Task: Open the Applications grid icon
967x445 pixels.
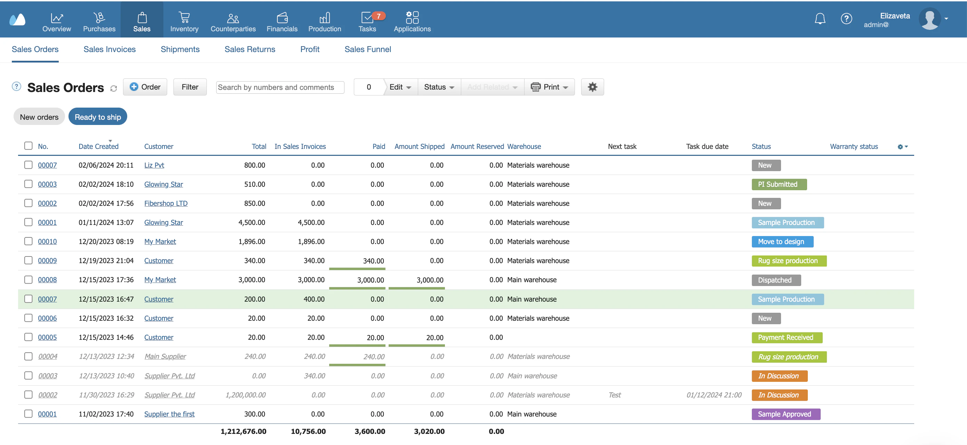Action: pyautogui.click(x=412, y=18)
